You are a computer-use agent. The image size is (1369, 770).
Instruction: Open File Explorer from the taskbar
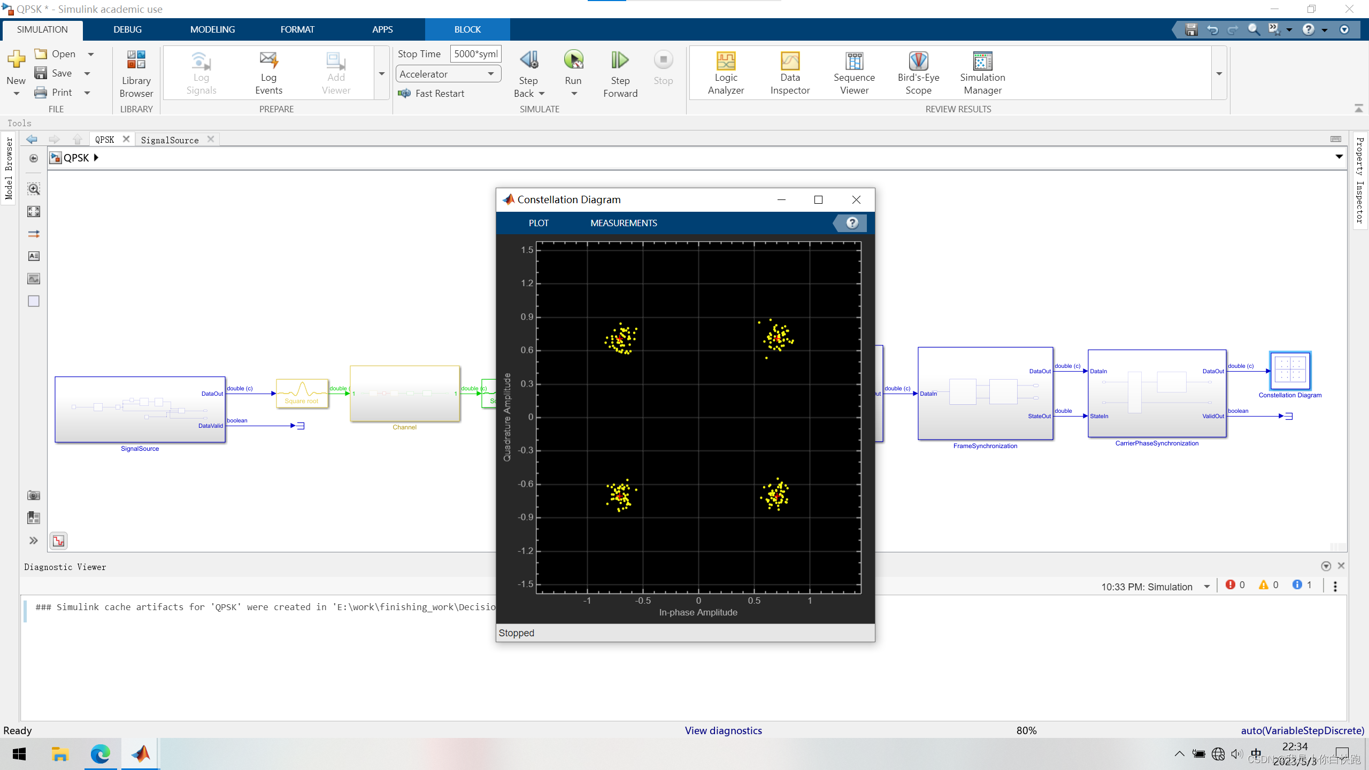click(60, 754)
